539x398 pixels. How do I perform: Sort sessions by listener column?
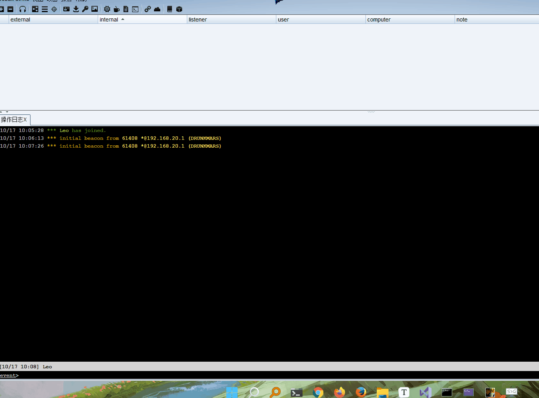[231, 20]
